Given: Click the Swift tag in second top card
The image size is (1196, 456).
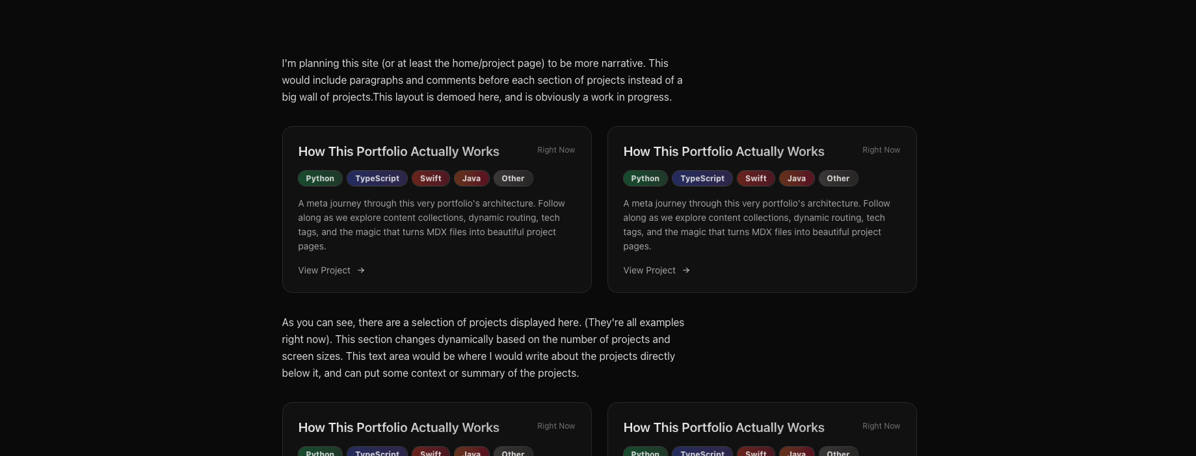Looking at the screenshot, I should (x=756, y=179).
